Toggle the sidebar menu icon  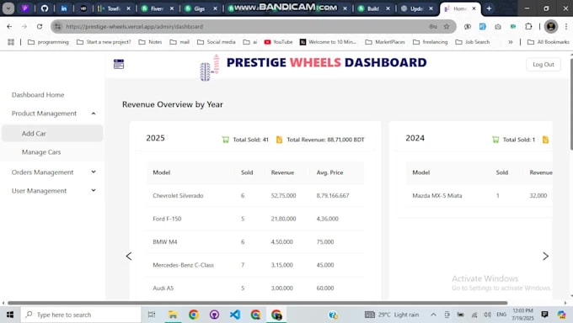click(119, 64)
